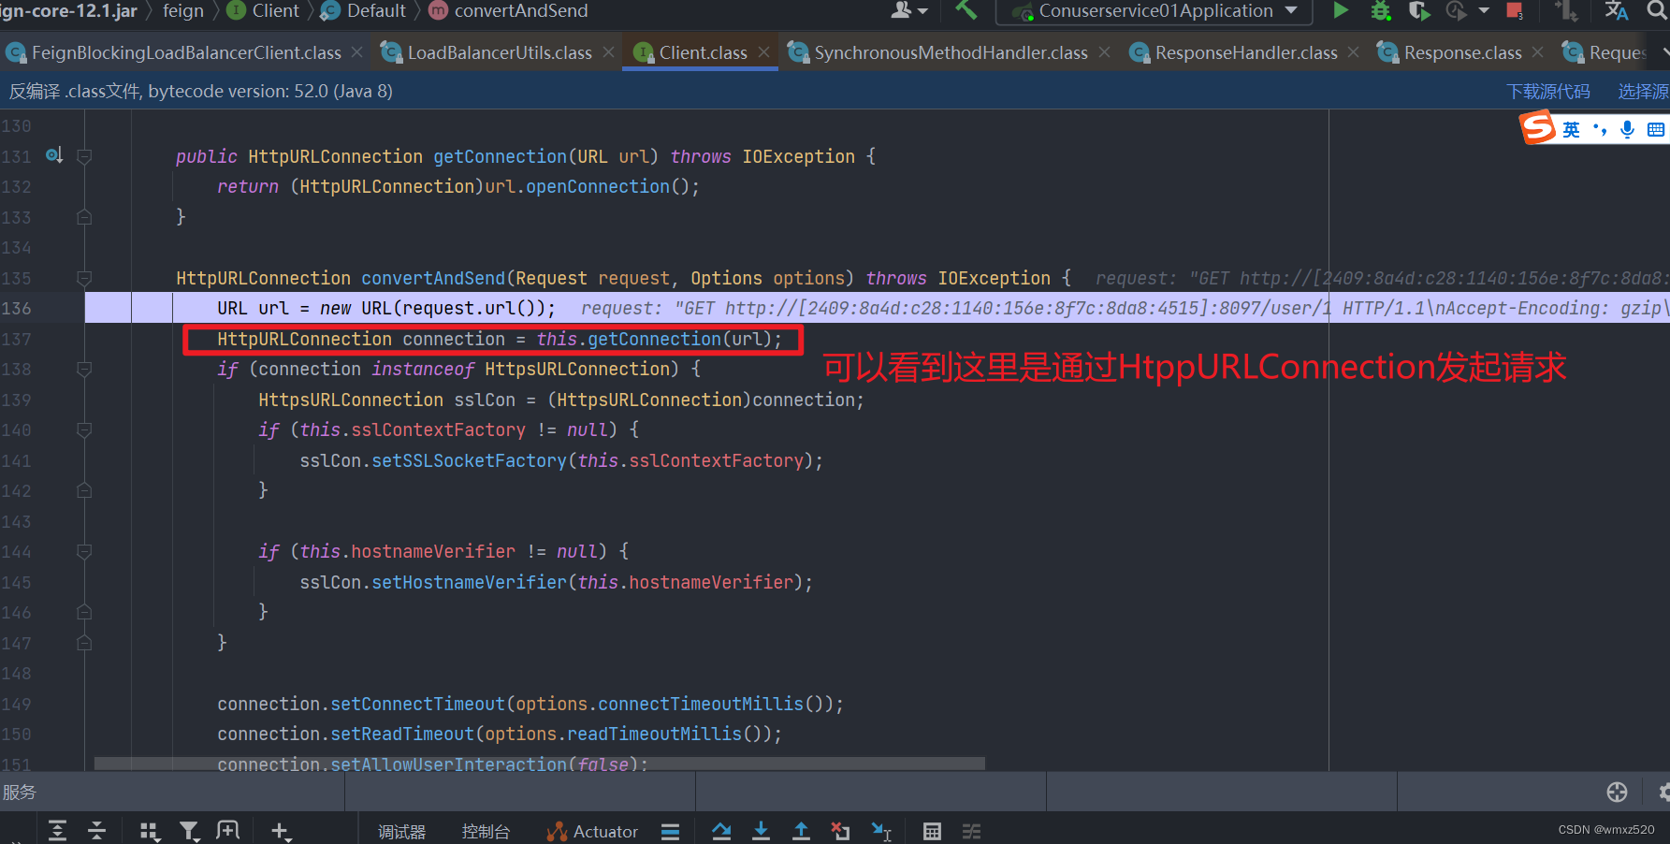Click drop frame red X icon

tap(840, 831)
